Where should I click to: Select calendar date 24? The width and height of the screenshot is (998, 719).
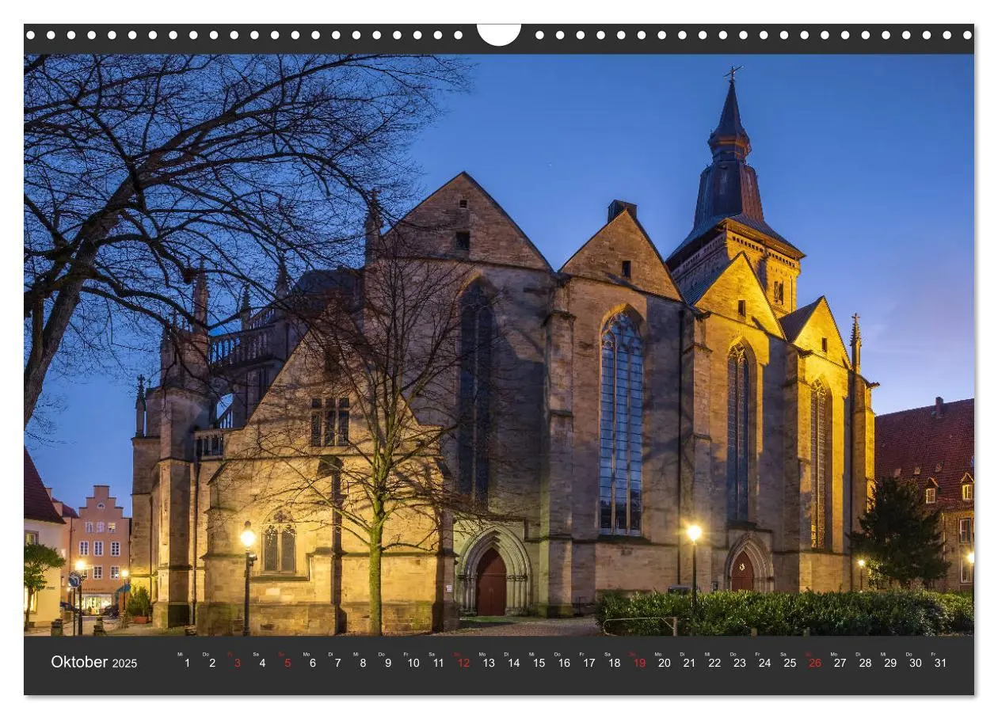[764, 664]
